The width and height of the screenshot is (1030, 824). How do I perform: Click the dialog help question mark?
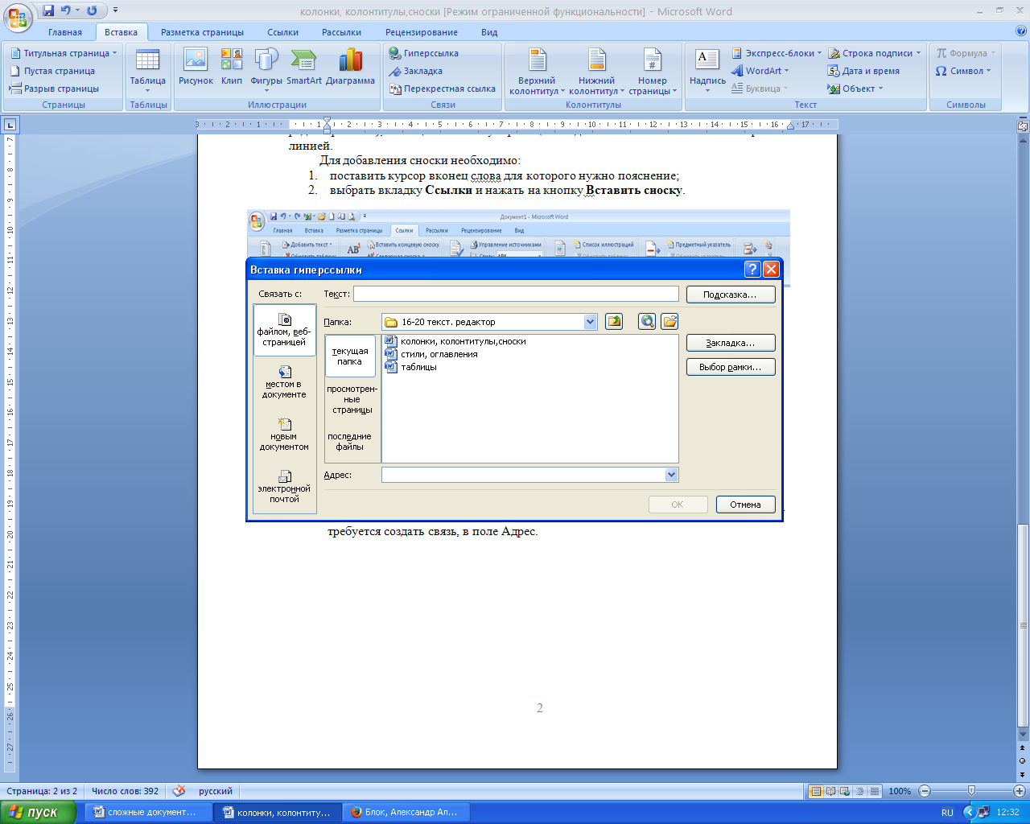point(752,270)
